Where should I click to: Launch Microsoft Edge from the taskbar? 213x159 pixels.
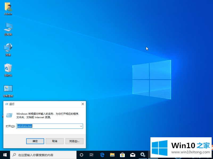(102, 155)
